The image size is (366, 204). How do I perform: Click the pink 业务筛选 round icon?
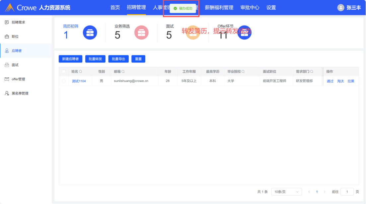pyautogui.click(x=141, y=33)
